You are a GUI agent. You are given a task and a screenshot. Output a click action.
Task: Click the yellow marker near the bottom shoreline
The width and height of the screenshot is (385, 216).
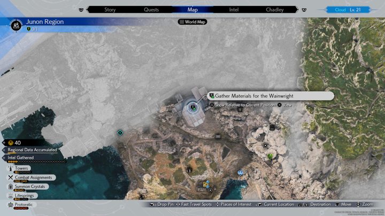pos(205,184)
